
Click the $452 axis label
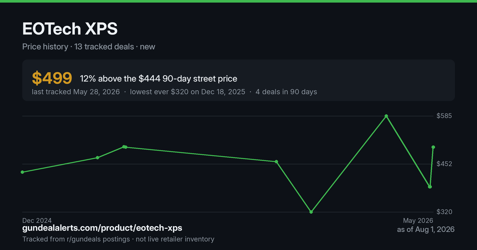tap(444, 164)
